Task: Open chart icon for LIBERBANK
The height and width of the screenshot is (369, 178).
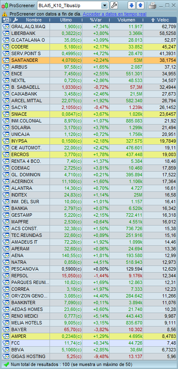Action: (5, 33)
